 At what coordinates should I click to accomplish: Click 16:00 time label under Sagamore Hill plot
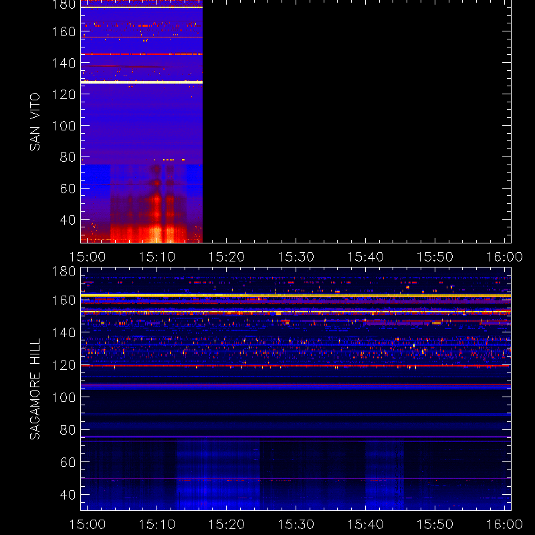coord(504,524)
